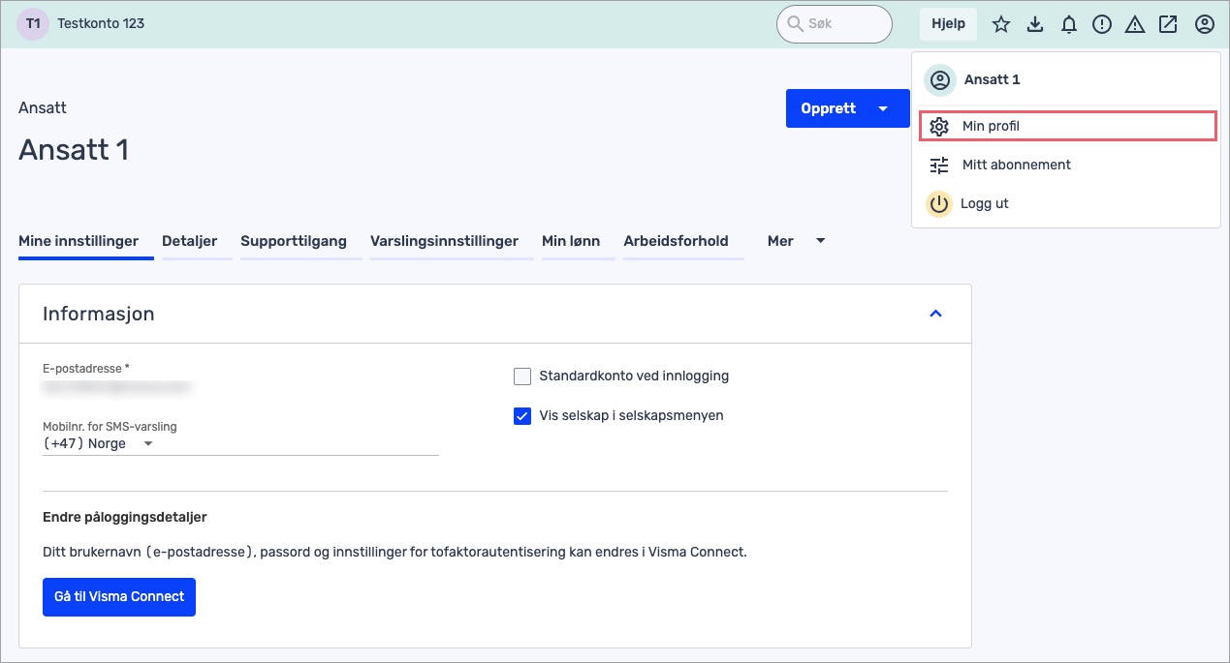Click the Mobilnr. for SMS-varsling label
1230x663 pixels.
coord(110,426)
